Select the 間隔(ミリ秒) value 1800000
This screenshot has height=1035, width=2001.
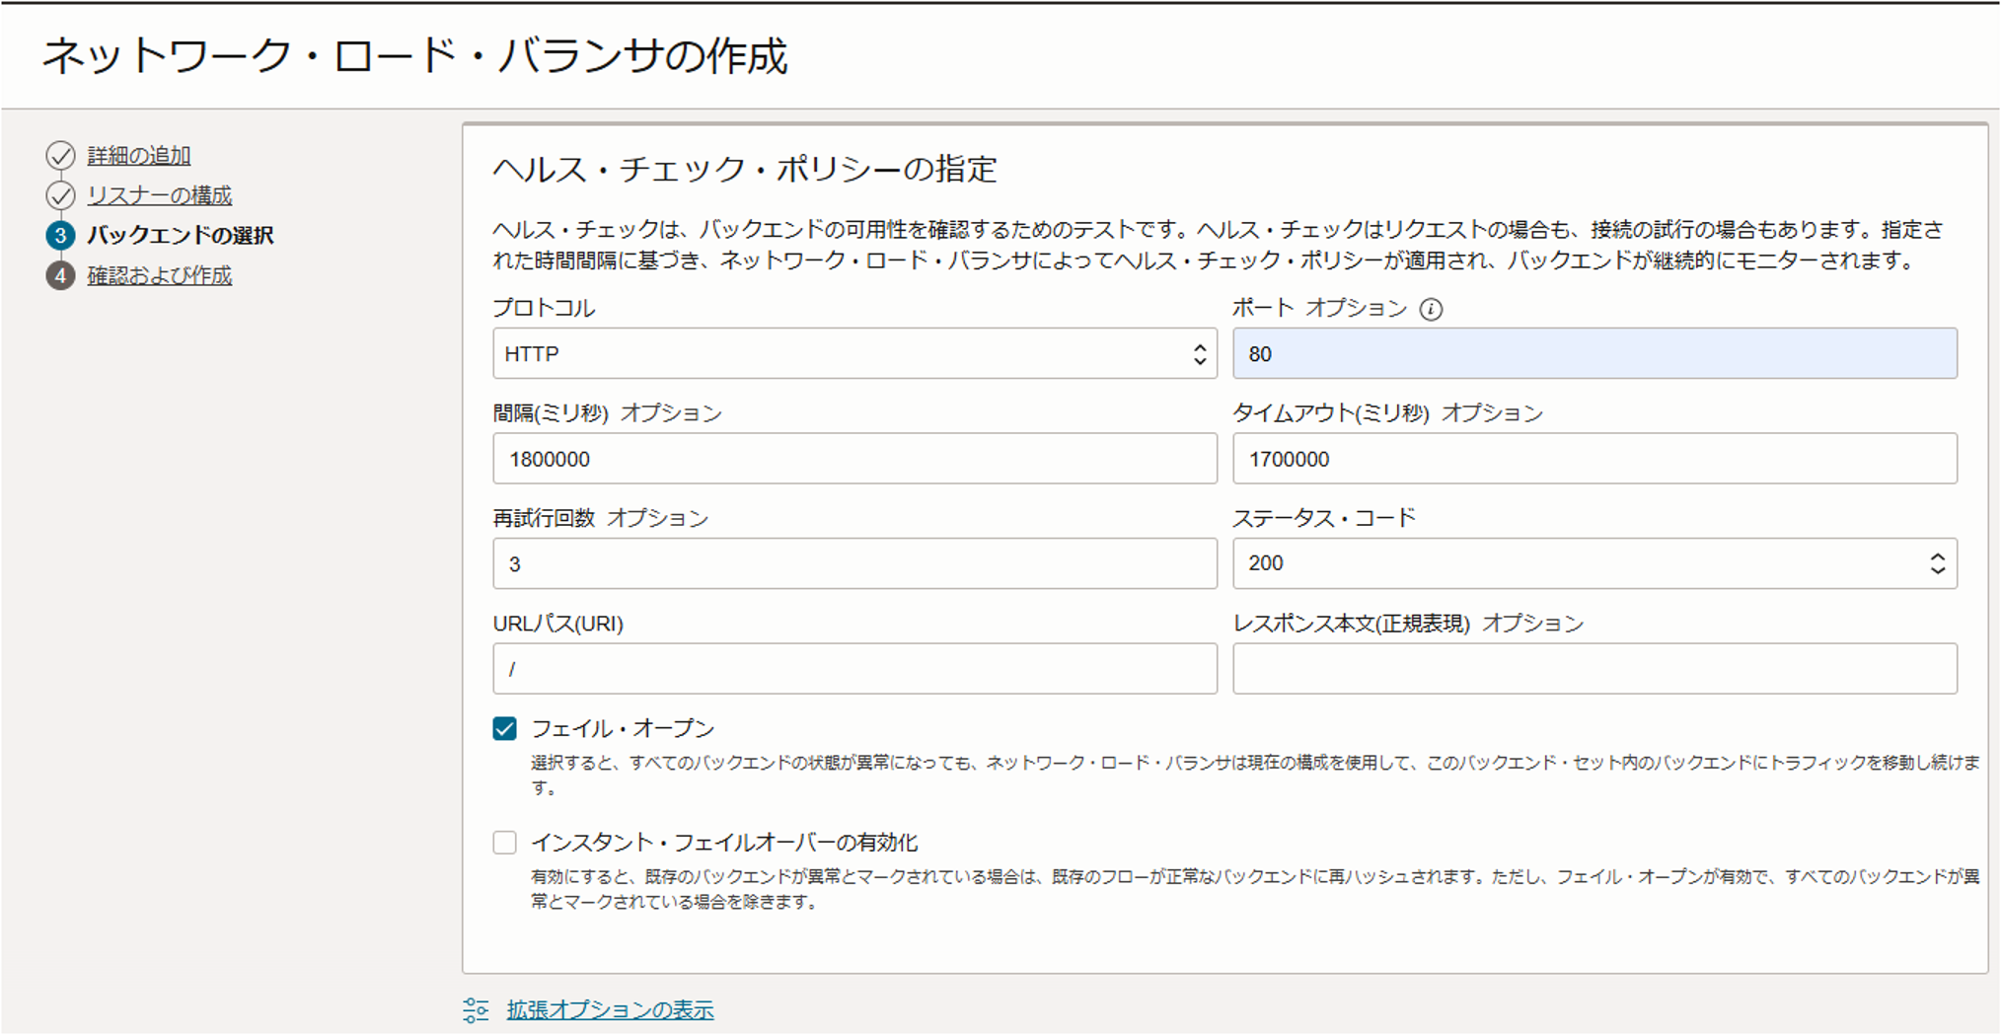point(854,458)
